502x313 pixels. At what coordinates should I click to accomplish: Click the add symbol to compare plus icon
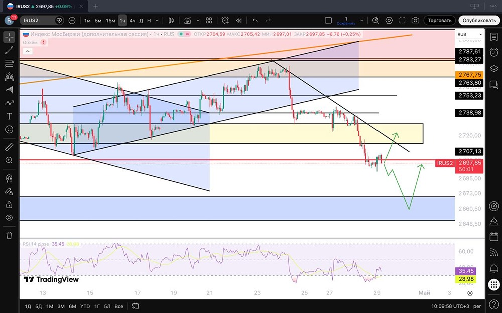pos(72,20)
